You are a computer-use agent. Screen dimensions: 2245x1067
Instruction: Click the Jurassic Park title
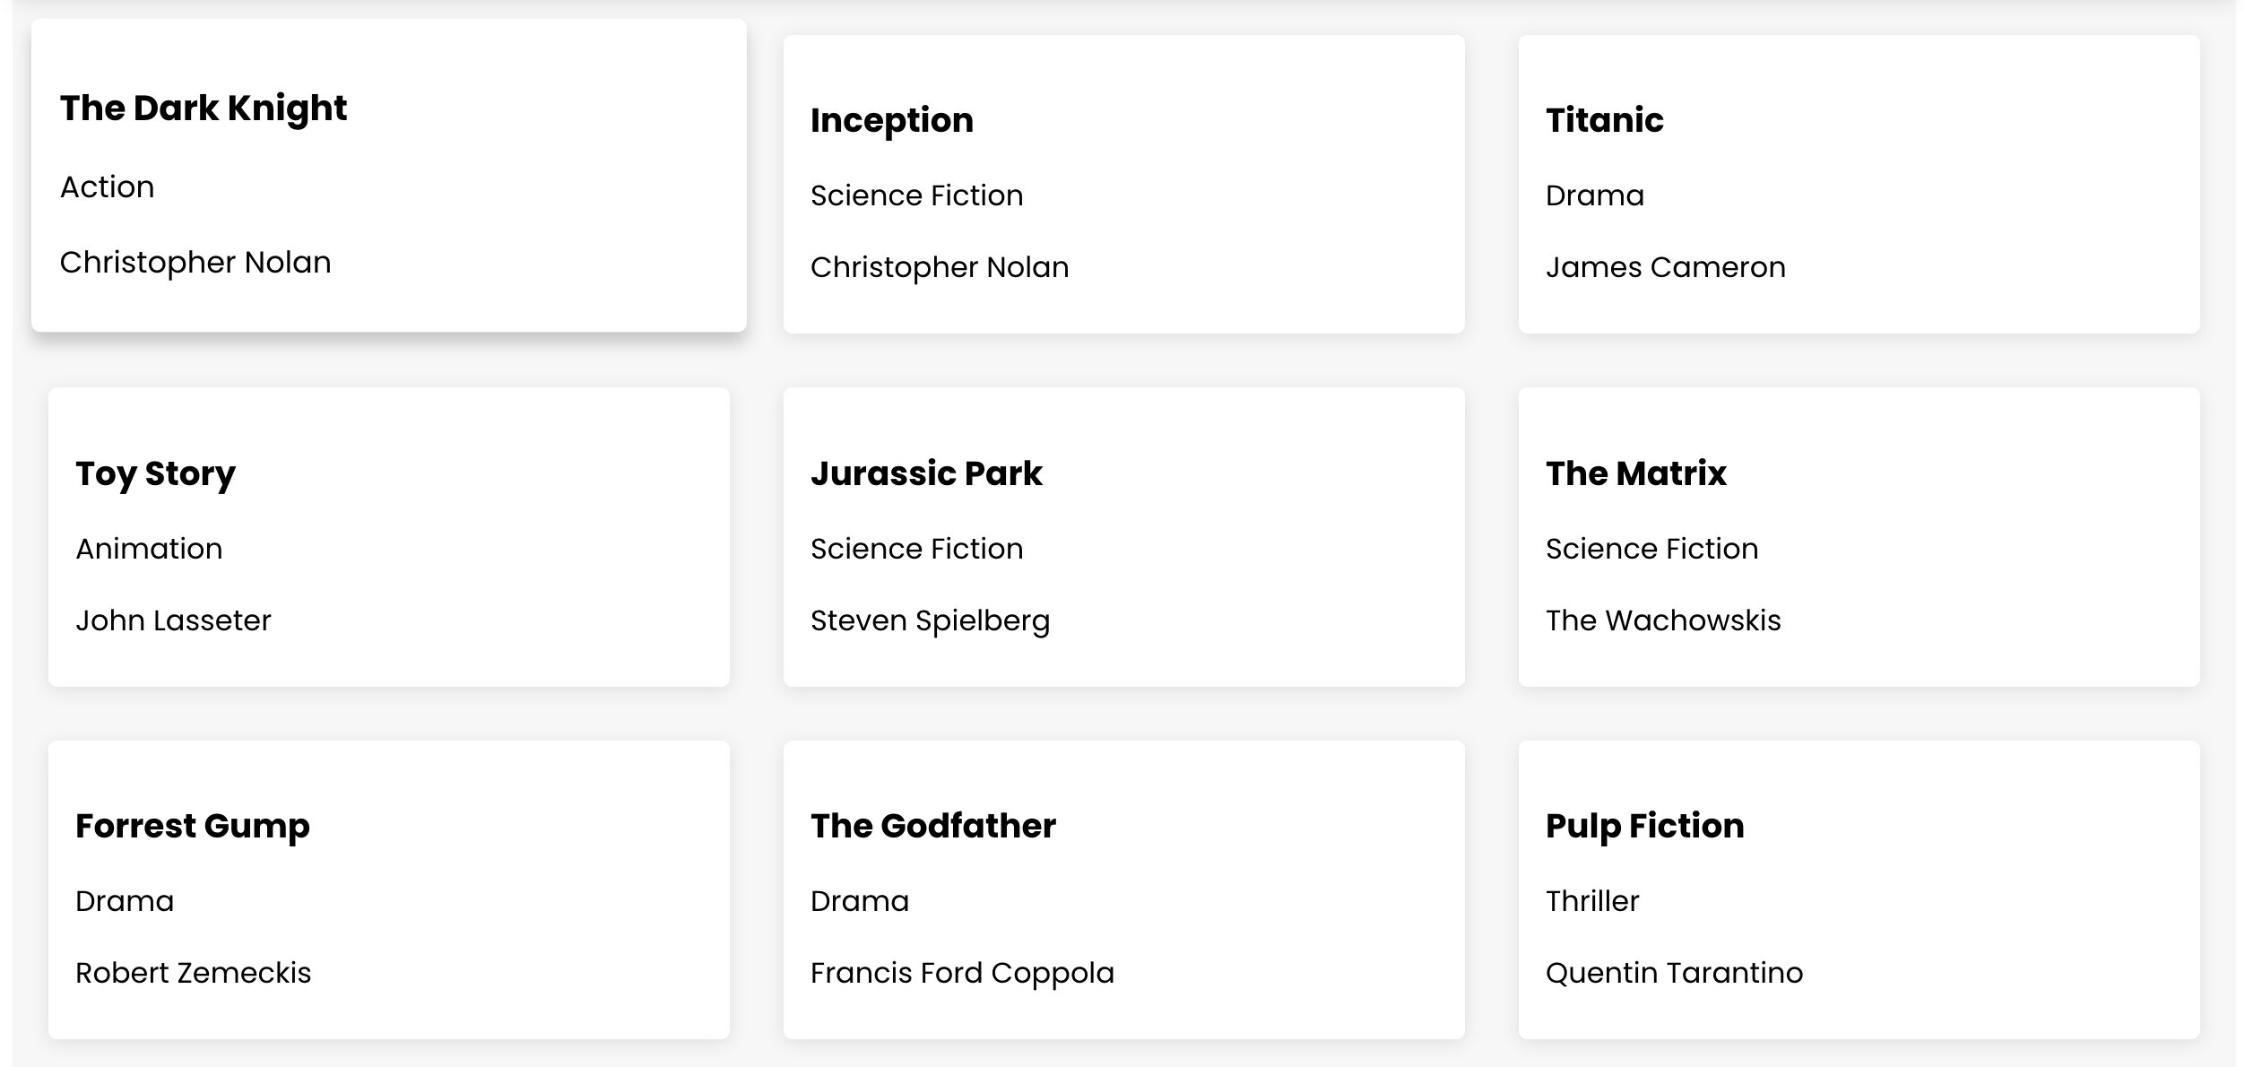click(x=926, y=473)
